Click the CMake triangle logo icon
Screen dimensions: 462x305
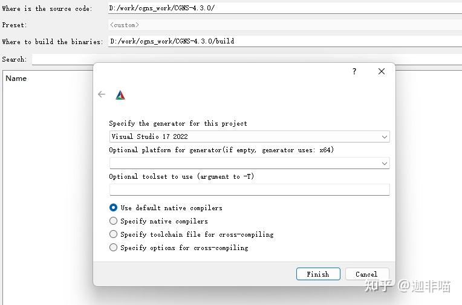tap(120, 95)
